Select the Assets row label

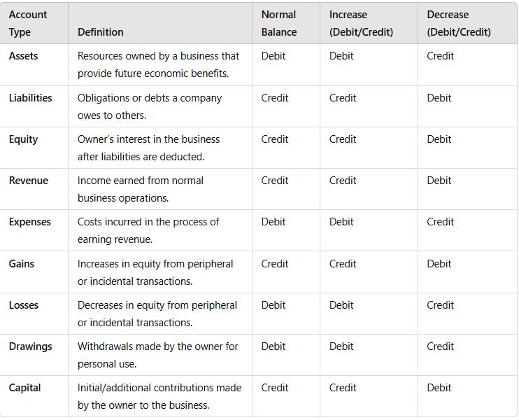24,56
